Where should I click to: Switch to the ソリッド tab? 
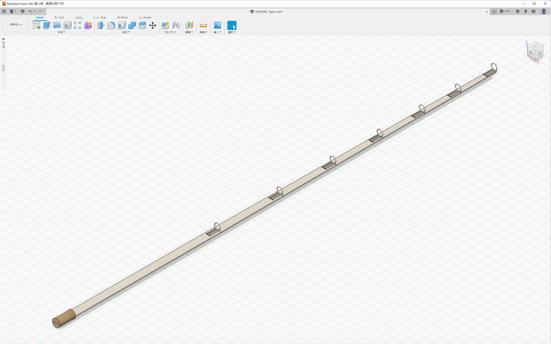(40, 18)
